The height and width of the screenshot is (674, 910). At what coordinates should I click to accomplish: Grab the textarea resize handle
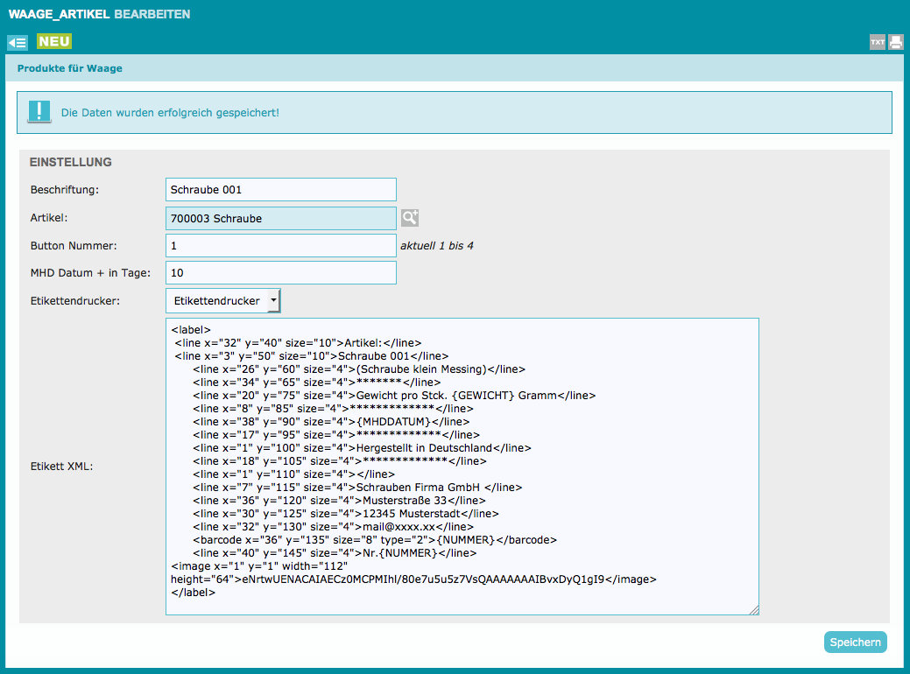754,609
